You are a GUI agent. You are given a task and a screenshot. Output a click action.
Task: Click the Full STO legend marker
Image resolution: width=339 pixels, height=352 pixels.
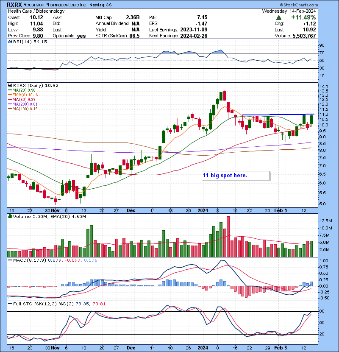point(11,303)
